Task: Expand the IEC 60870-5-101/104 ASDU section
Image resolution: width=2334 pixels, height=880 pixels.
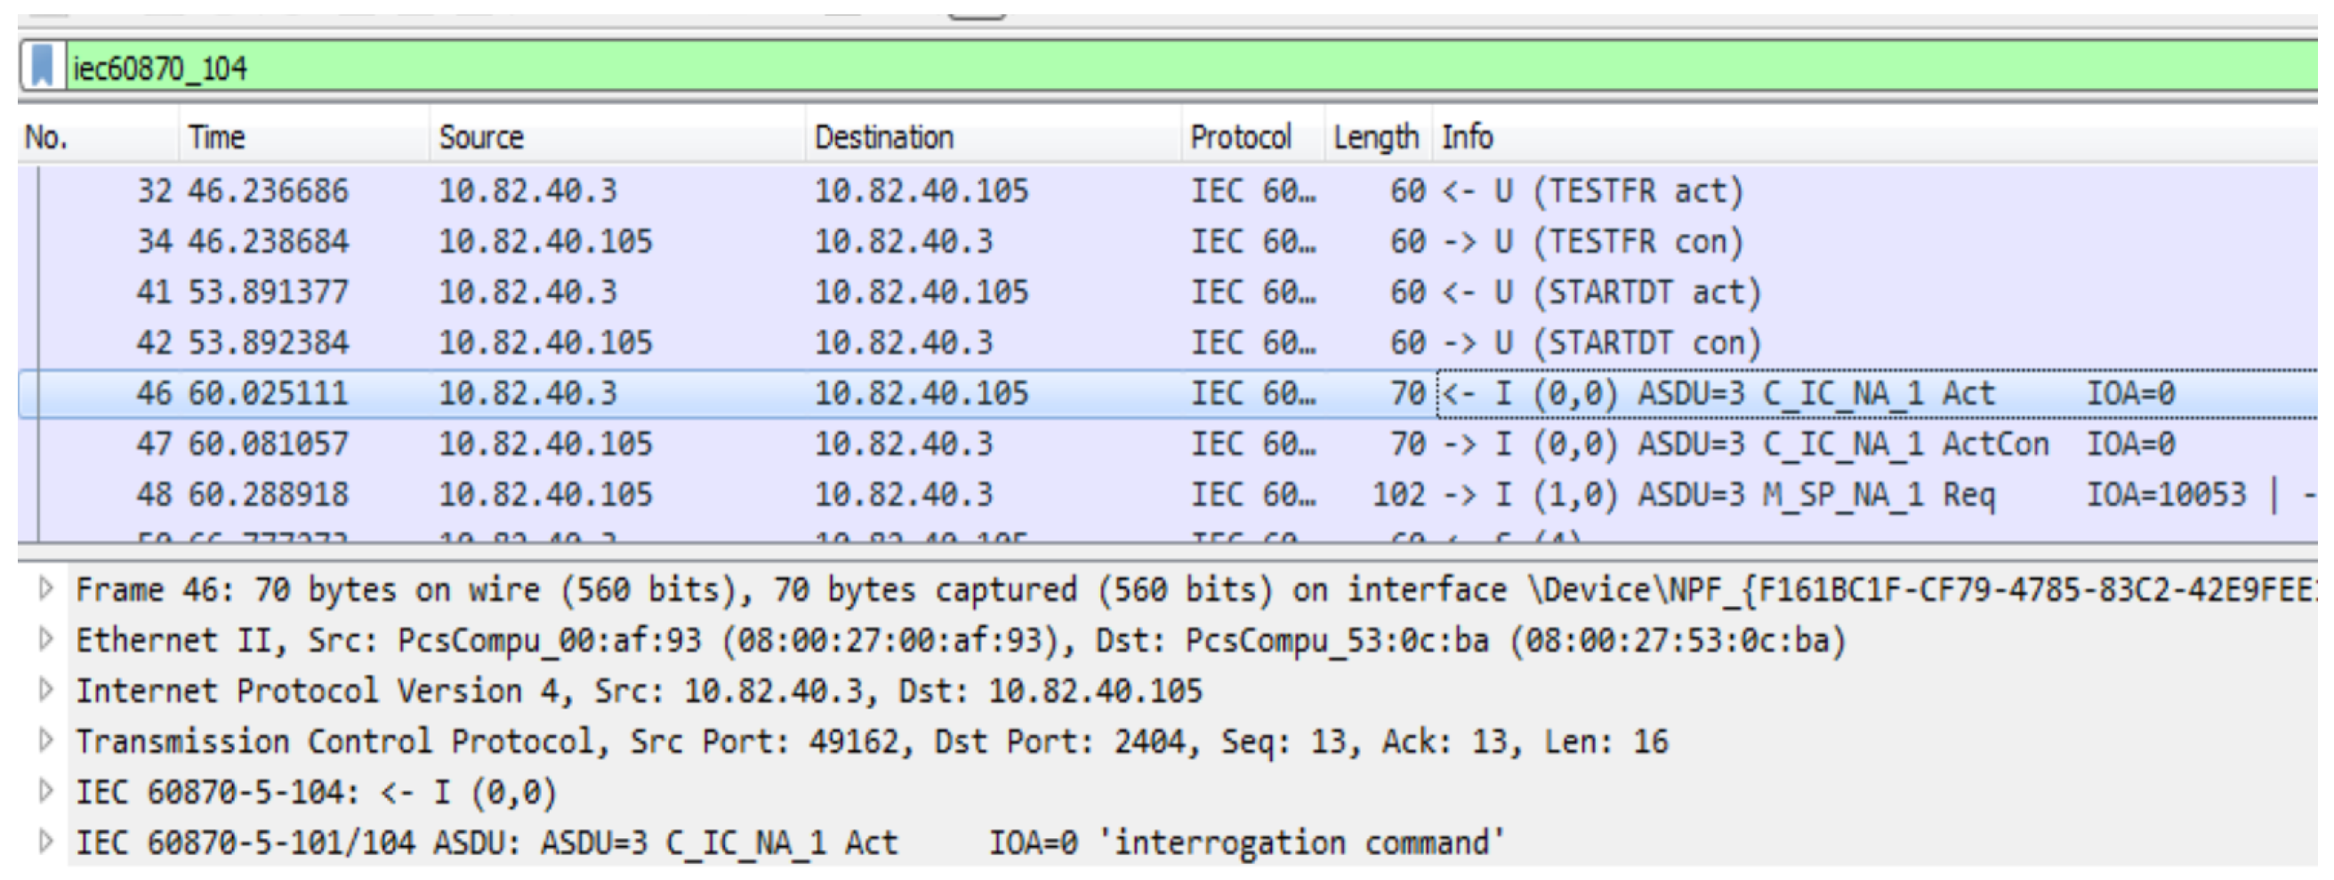Action: point(44,843)
